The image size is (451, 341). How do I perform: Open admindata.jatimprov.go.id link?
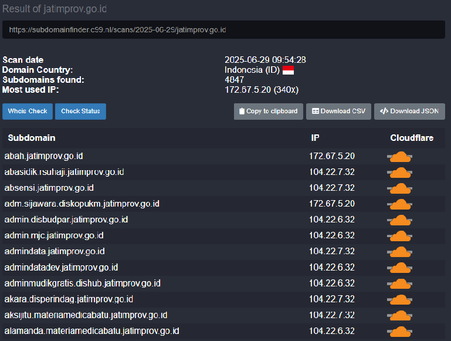coord(55,251)
